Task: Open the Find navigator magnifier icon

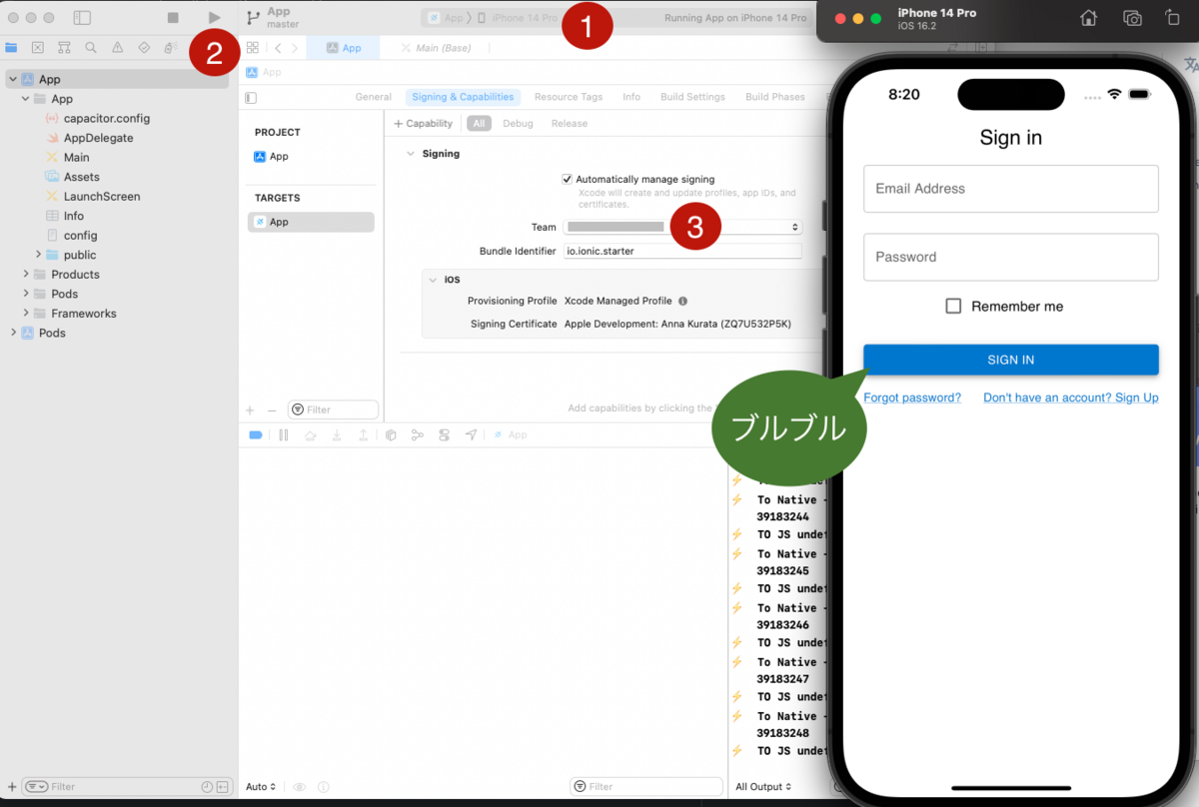Action: (91, 47)
